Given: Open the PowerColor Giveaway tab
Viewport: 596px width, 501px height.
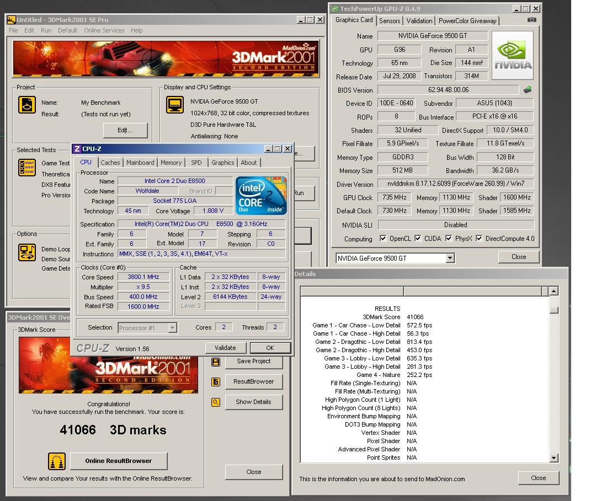Looking at the screenshot, I should pos(467,21).
